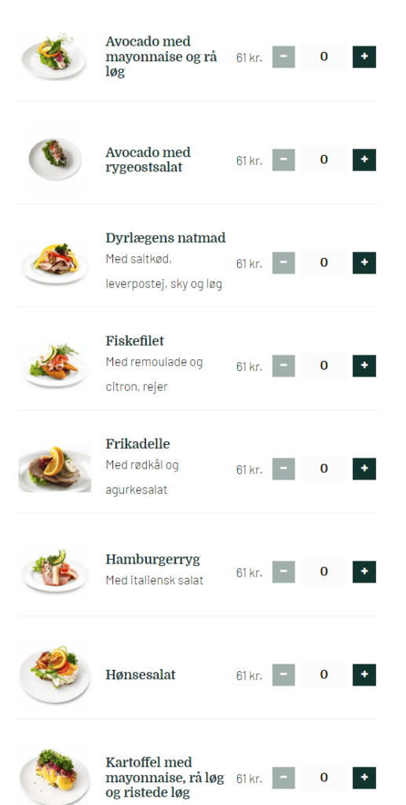
Task: Click the plus for Hønsesalat
Action: point(364,675)
